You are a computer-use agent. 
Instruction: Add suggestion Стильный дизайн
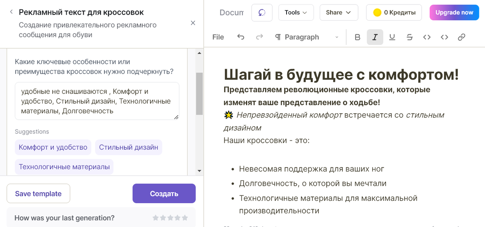(x=129, y=147)
